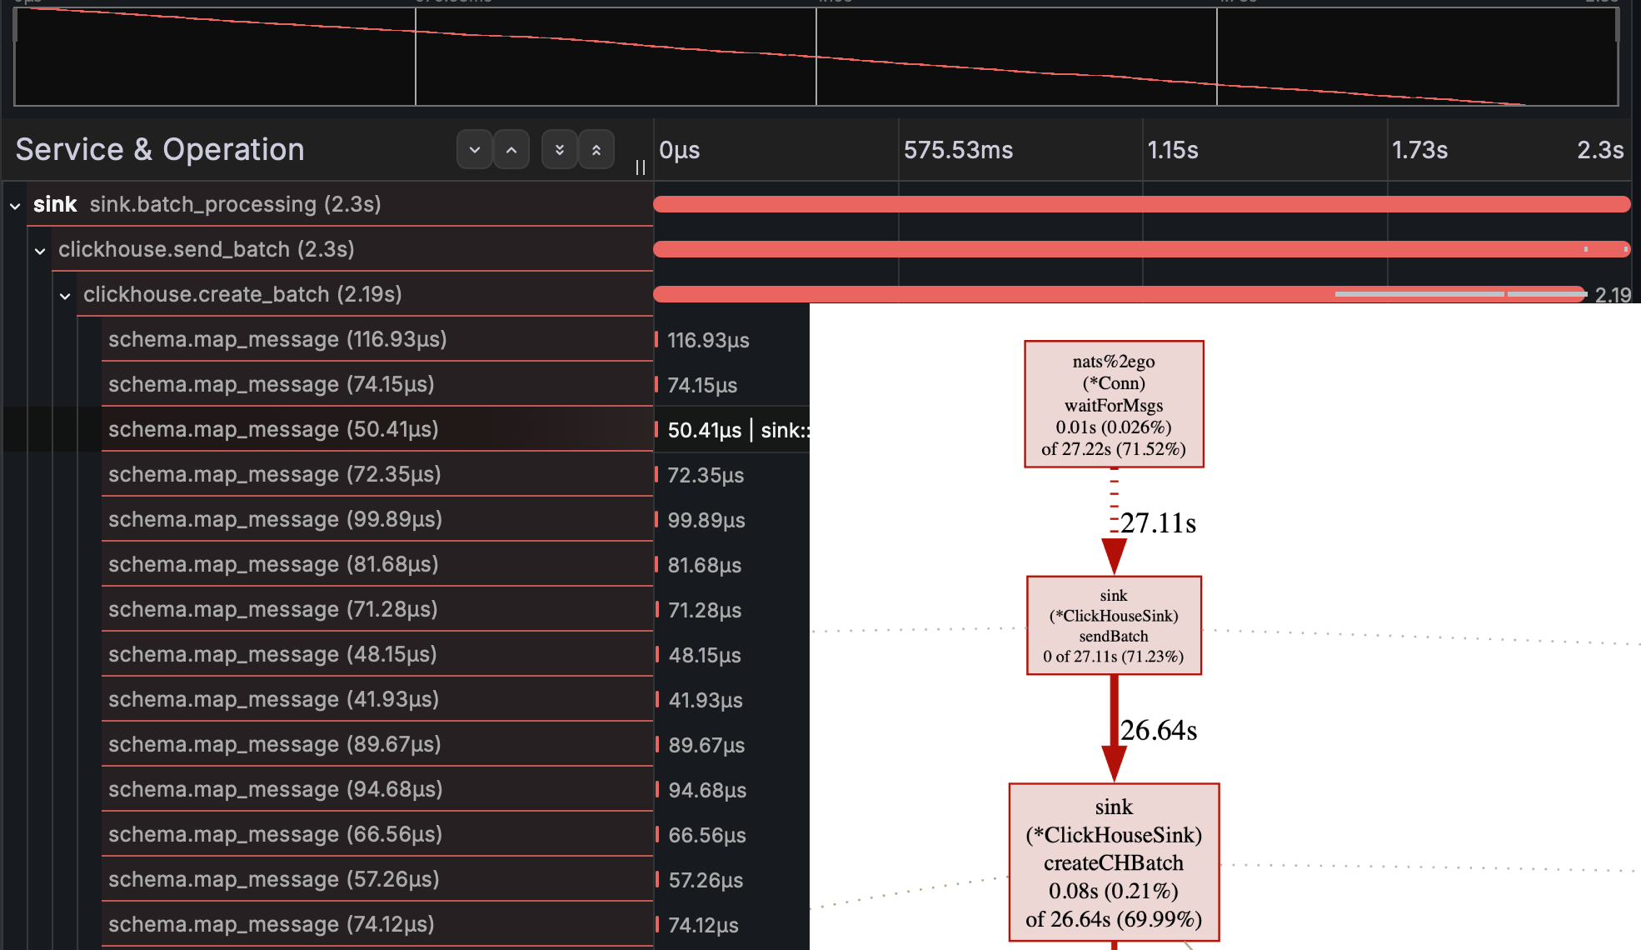Viewport: 1641px width, 950px height.
Task: Open schema.map_message (41.93µs) span
Action: (377, 699)
